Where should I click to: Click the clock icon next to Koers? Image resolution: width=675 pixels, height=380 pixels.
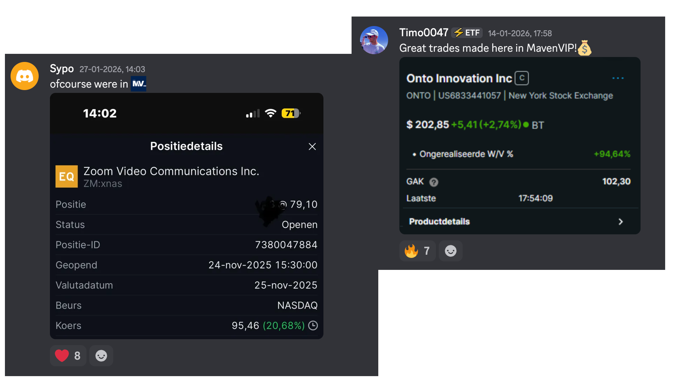tap(313, 325)
